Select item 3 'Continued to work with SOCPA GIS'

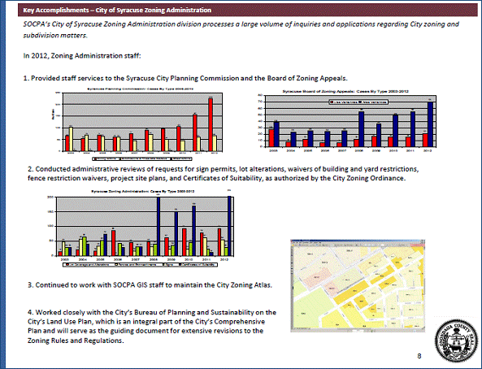pyautogui.click(x=150, y=285)
